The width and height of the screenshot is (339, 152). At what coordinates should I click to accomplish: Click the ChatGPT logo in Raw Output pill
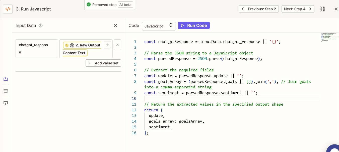(x=72, y=45)
